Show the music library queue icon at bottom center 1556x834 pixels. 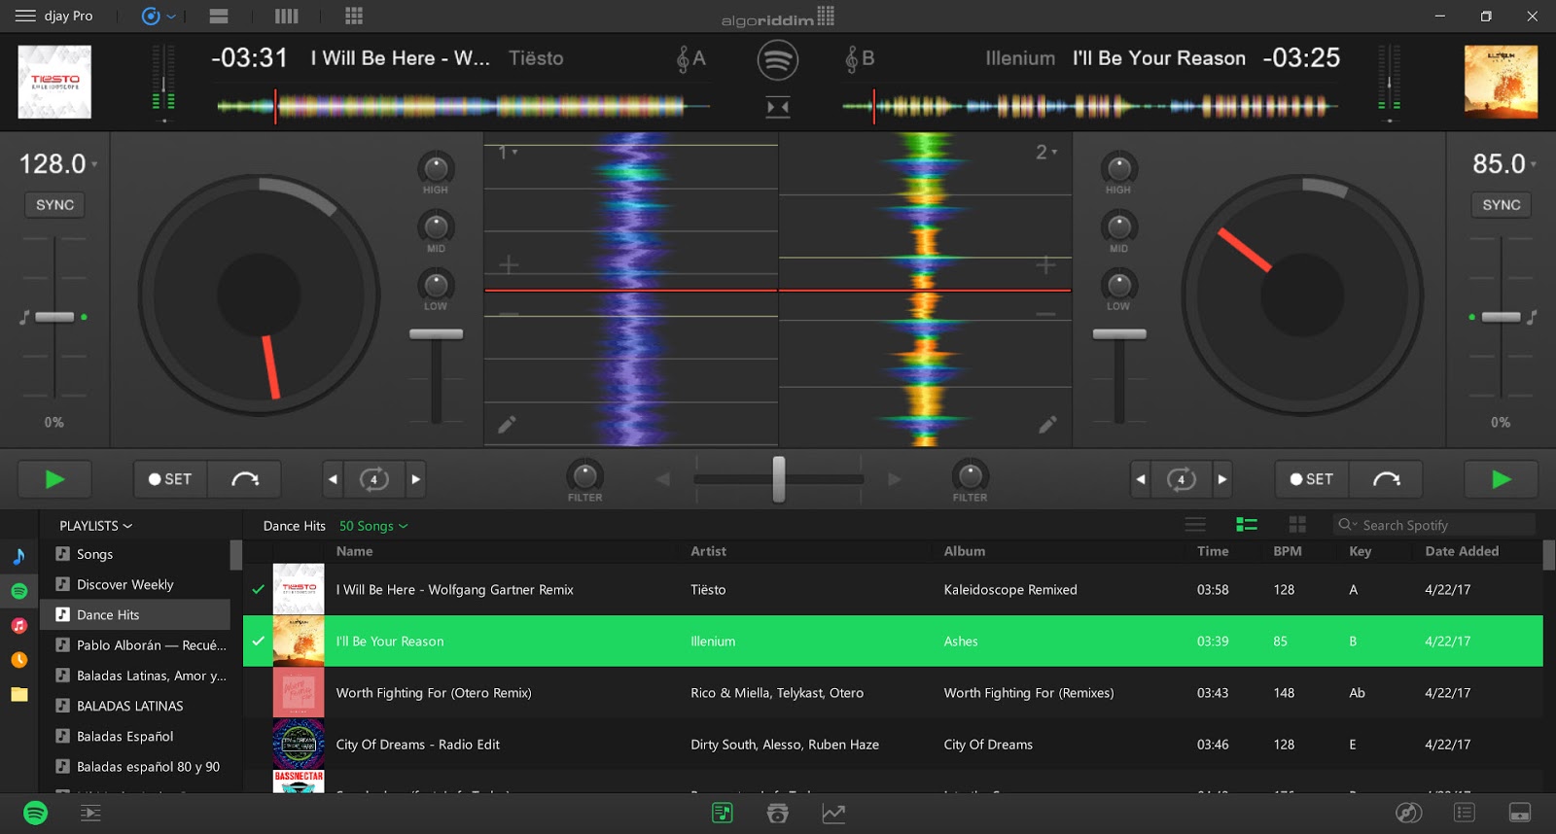click(722, 813)
